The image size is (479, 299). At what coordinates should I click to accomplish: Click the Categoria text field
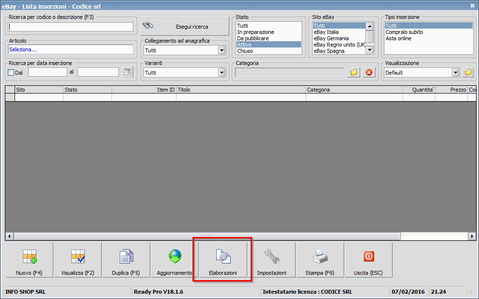pos(289,72)
